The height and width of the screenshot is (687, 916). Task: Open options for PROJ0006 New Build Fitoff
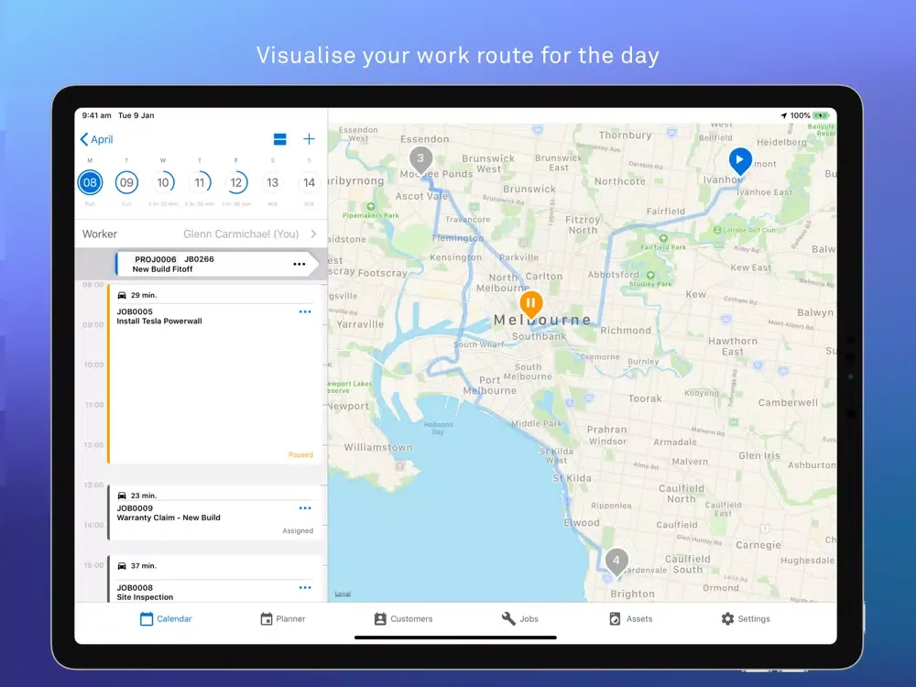[x=300, y=264]
